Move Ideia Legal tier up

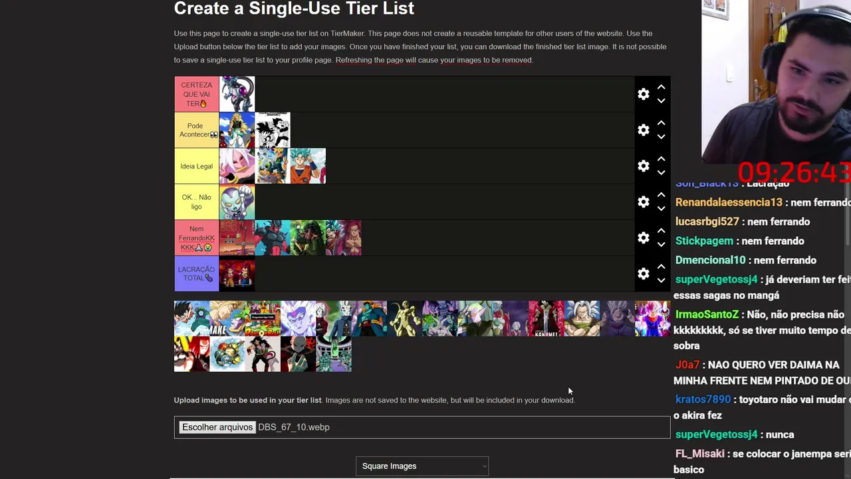tap(661, 159)
